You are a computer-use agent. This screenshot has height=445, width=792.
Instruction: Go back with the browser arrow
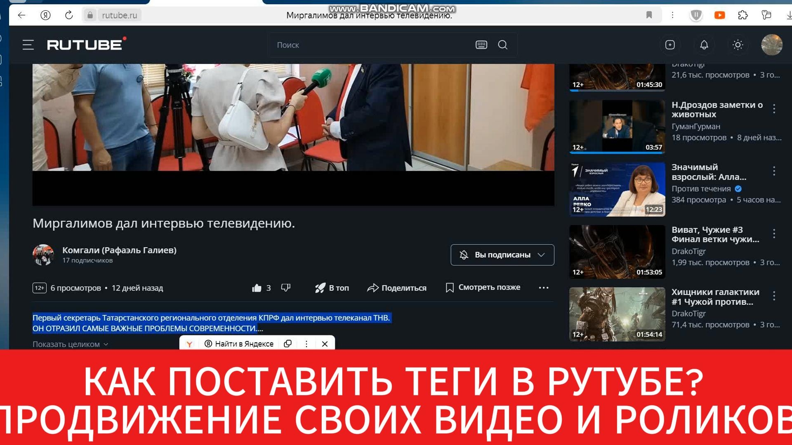21,15
